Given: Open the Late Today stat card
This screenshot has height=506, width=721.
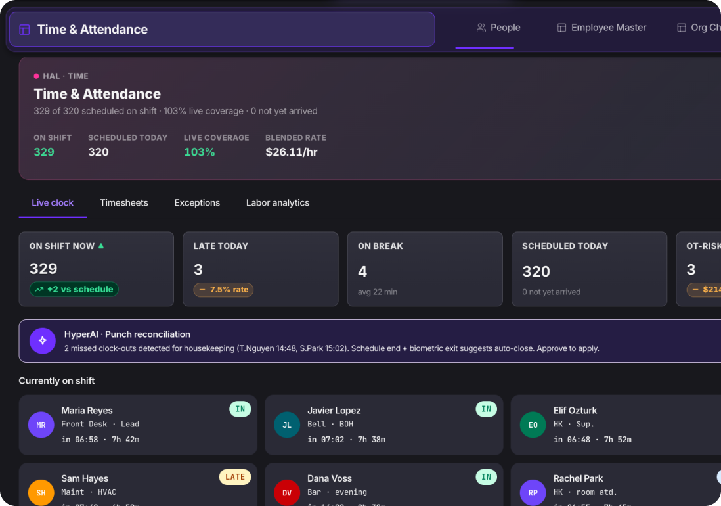Looking at the screenshot, I should pos(260,269).
